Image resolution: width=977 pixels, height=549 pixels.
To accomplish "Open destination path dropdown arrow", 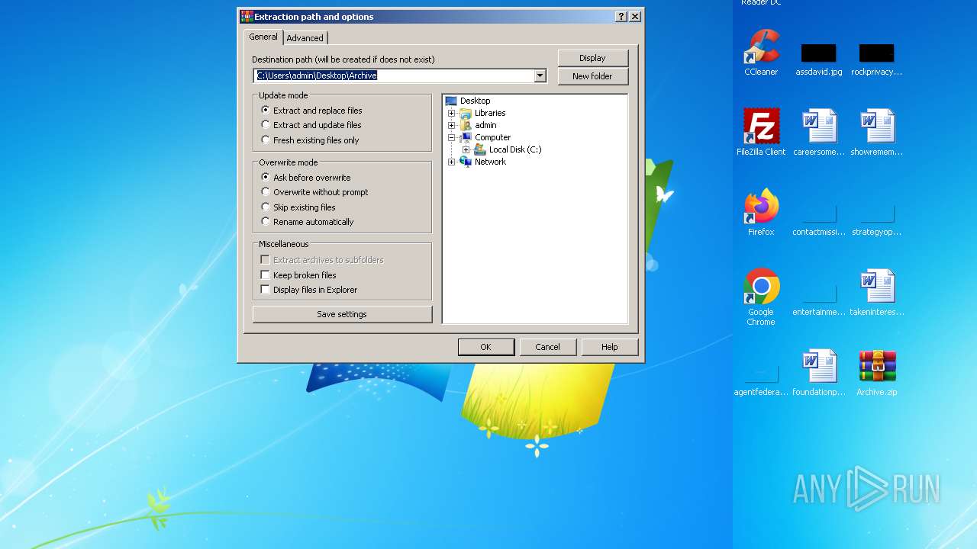I will [540, 75].
